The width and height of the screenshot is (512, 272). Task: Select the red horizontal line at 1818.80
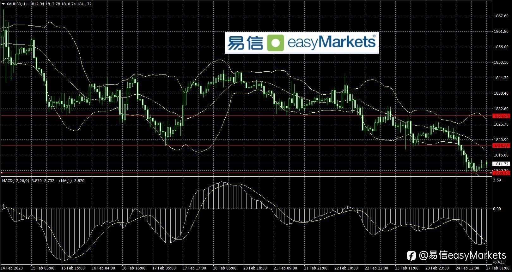click(247, 145)
